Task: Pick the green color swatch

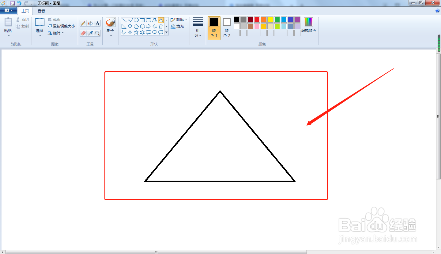Action: 277,20
